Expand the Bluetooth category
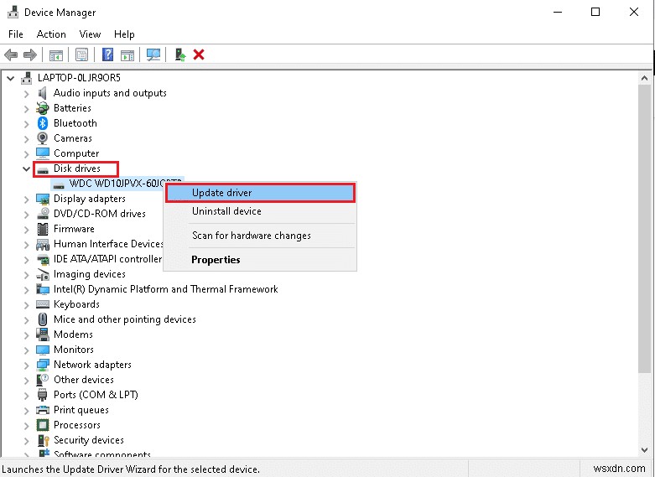Viewport: 655px width, 477px height. [26, 123]
